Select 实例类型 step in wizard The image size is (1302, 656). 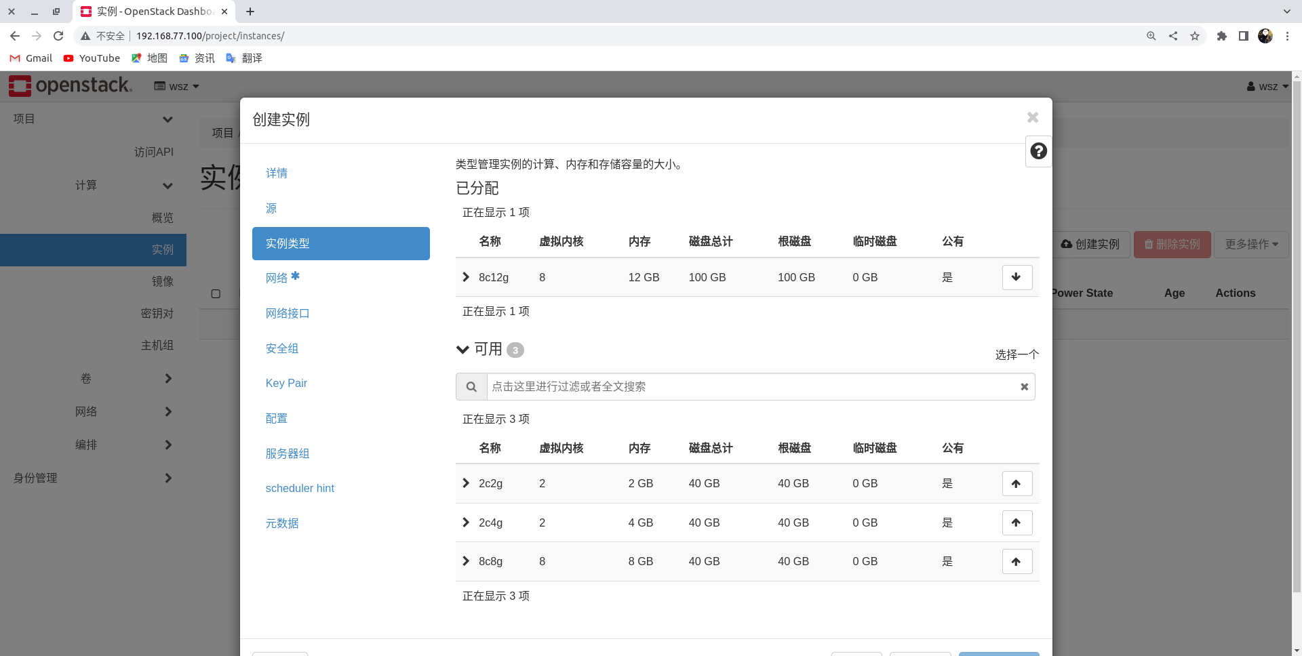340,243
